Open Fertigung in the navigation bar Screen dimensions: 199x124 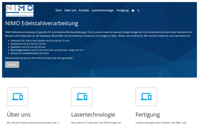[x=122, y=10]
